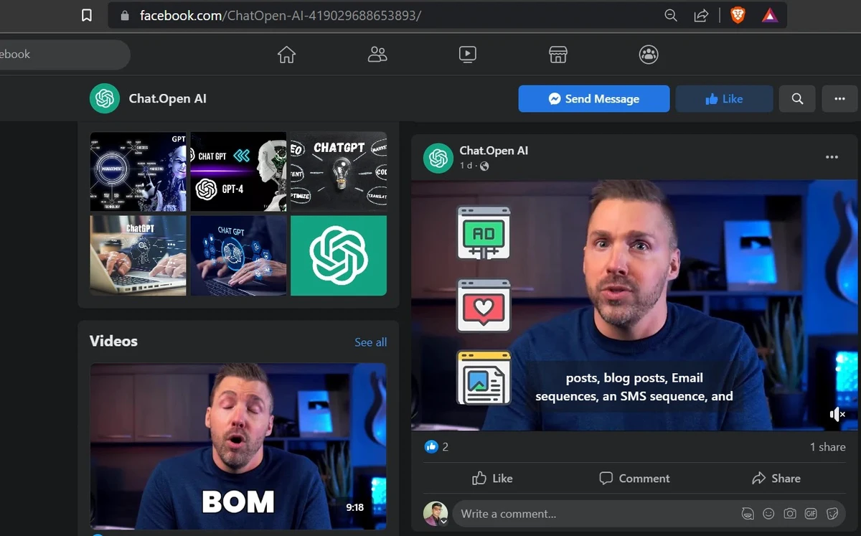Like the Chat.Open AI page

724,99
